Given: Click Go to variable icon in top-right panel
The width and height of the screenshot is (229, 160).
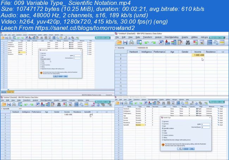Looking at the screenshot, I should coord(167,42).
